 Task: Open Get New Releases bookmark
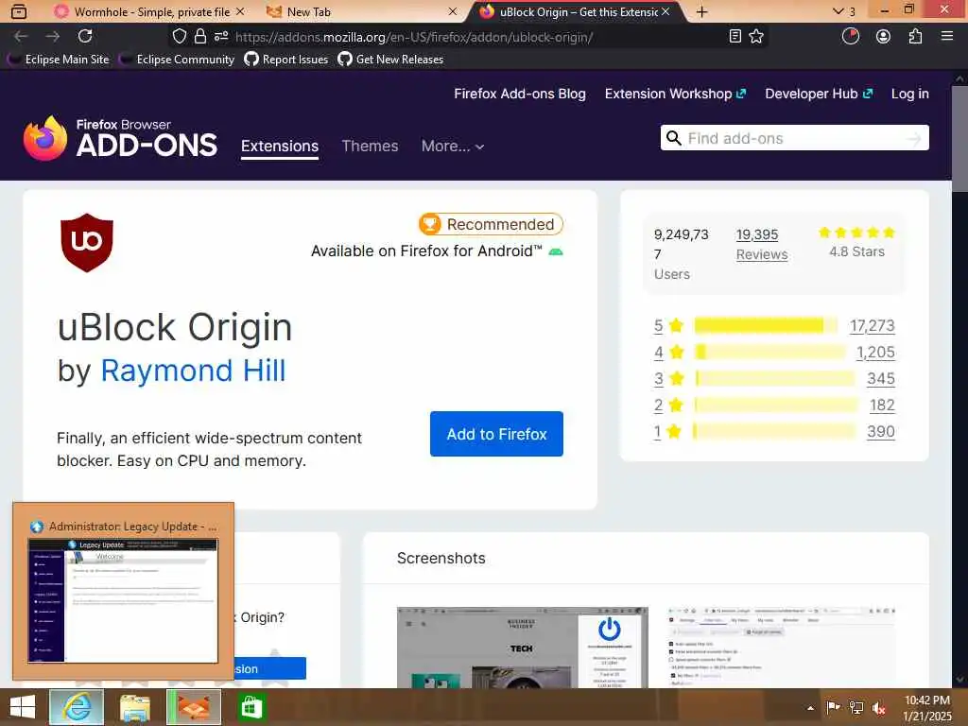click(390, 60)
